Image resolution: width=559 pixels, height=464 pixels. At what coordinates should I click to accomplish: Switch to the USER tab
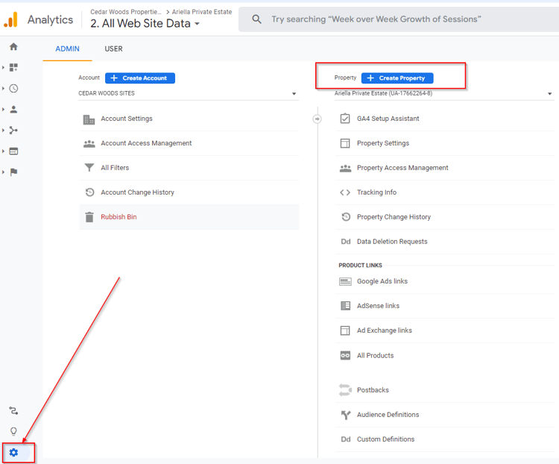click(113, 49)
